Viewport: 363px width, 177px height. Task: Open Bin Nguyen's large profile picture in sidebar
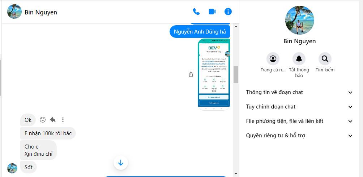point(300,20)
